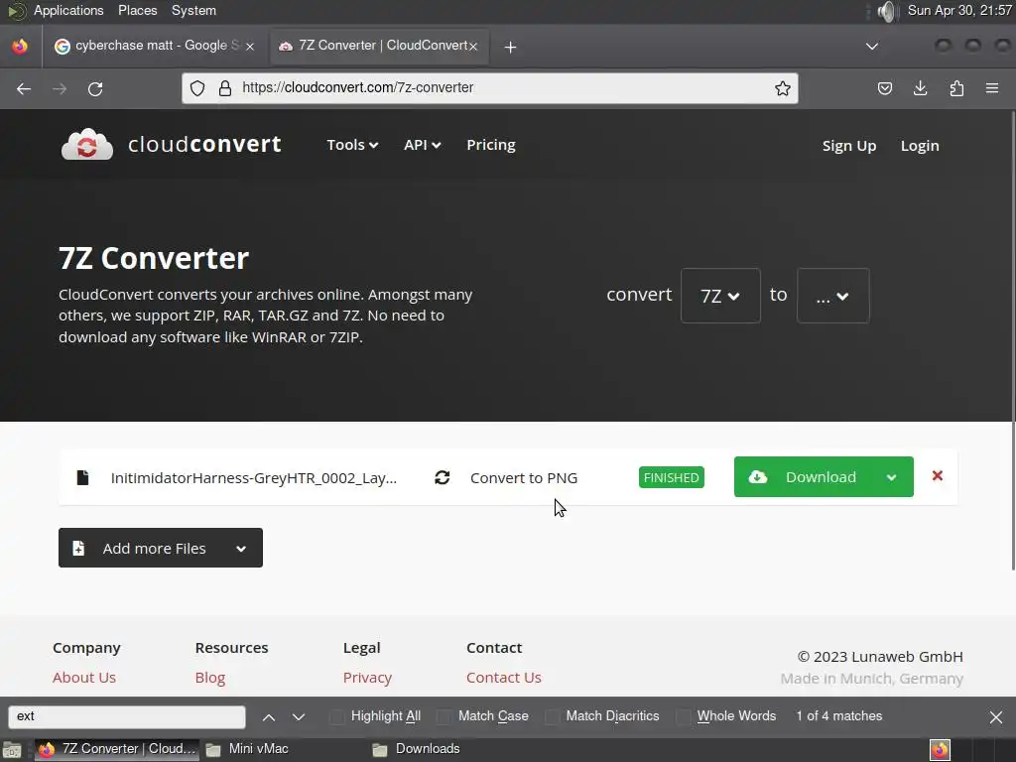Screen dimensions: 1016x762
Task: Expand the Tools dropdown menu
Action: click(352, 145)
